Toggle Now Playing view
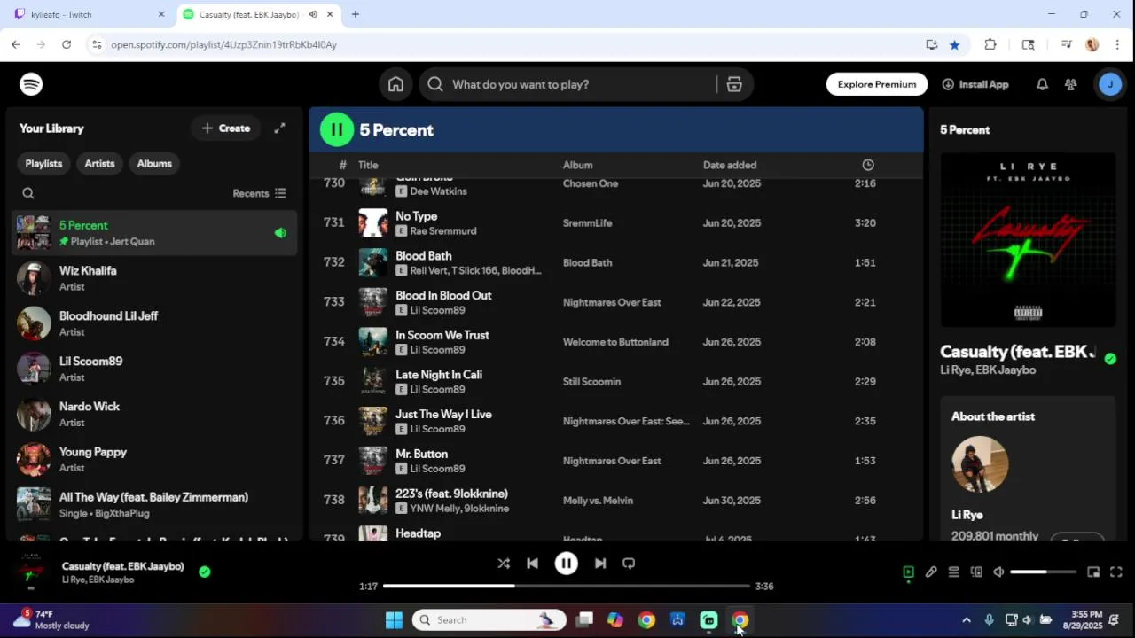The image size is (1135, 638). [908, 572]
